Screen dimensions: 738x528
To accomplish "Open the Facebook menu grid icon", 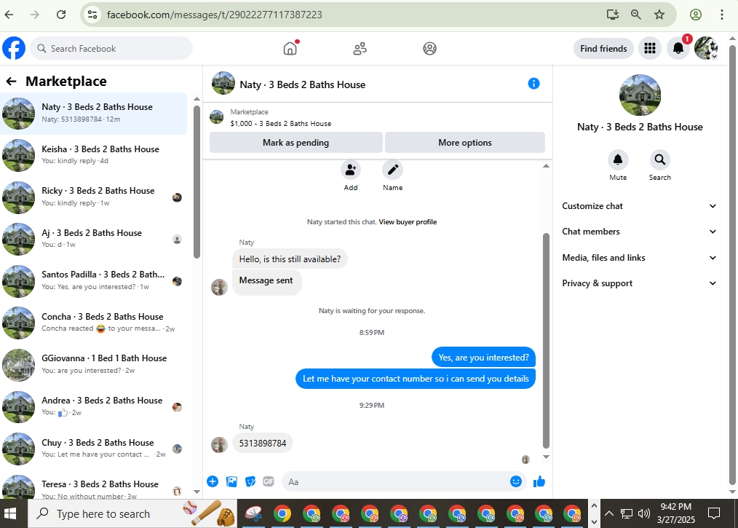I will click(x=650, y=48).
